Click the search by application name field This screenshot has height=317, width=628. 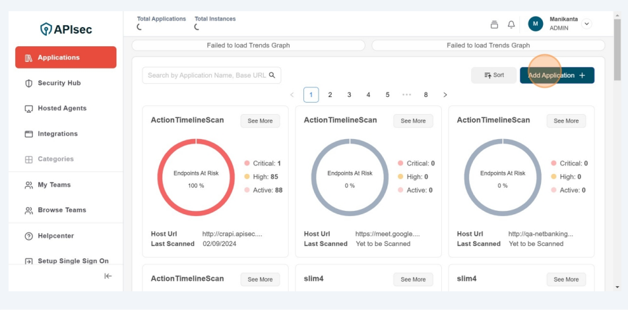(206, 75)
